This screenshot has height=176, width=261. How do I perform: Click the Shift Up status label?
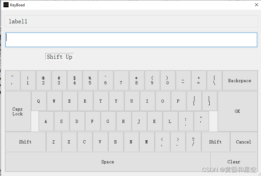pyautogui.click(x=60, y=57)
